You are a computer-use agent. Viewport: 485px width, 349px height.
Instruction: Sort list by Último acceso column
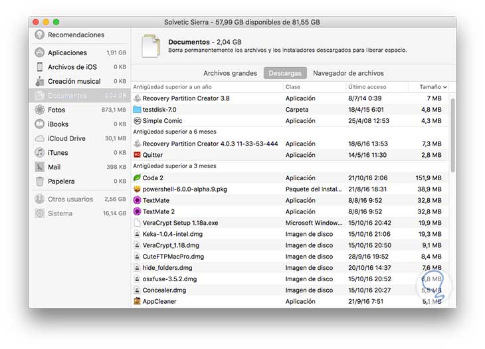point(367,87)
